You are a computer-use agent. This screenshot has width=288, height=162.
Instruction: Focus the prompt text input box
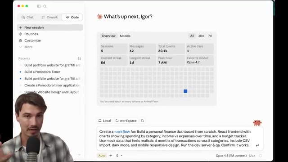(180, 138)
